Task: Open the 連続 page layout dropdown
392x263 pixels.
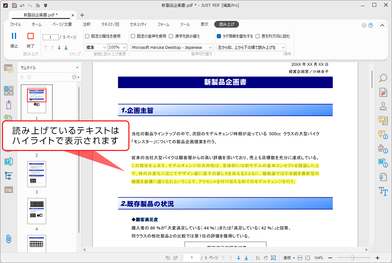Action: (x=289, y=258)
